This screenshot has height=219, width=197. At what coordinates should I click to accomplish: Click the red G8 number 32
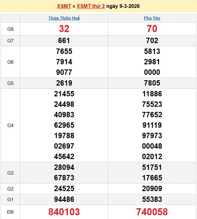64,29
